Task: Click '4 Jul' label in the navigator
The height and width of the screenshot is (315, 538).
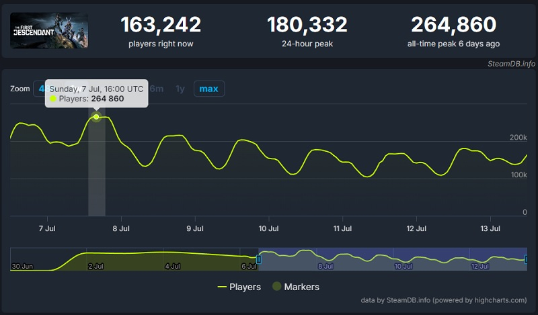Action: pos(172,267)
